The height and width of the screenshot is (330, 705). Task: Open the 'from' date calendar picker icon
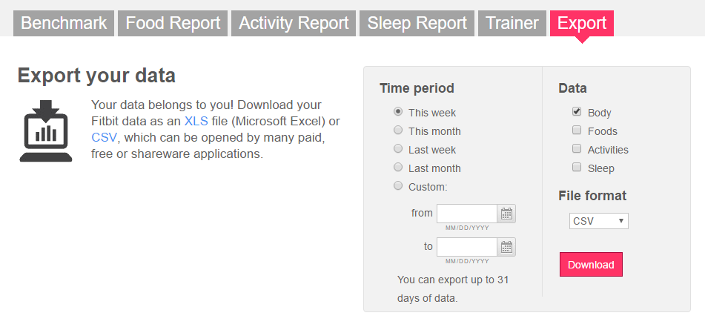(507, 214)
